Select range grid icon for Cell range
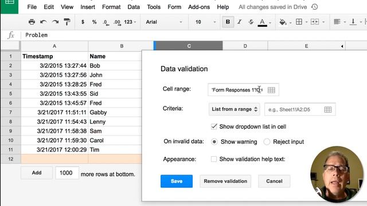Viewport: 367px width, 206px height. click(x=271, y=90)
